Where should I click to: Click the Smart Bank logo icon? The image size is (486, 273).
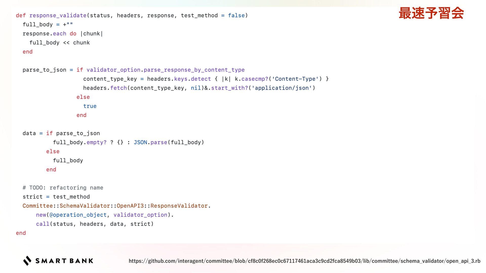click(27, 261)
